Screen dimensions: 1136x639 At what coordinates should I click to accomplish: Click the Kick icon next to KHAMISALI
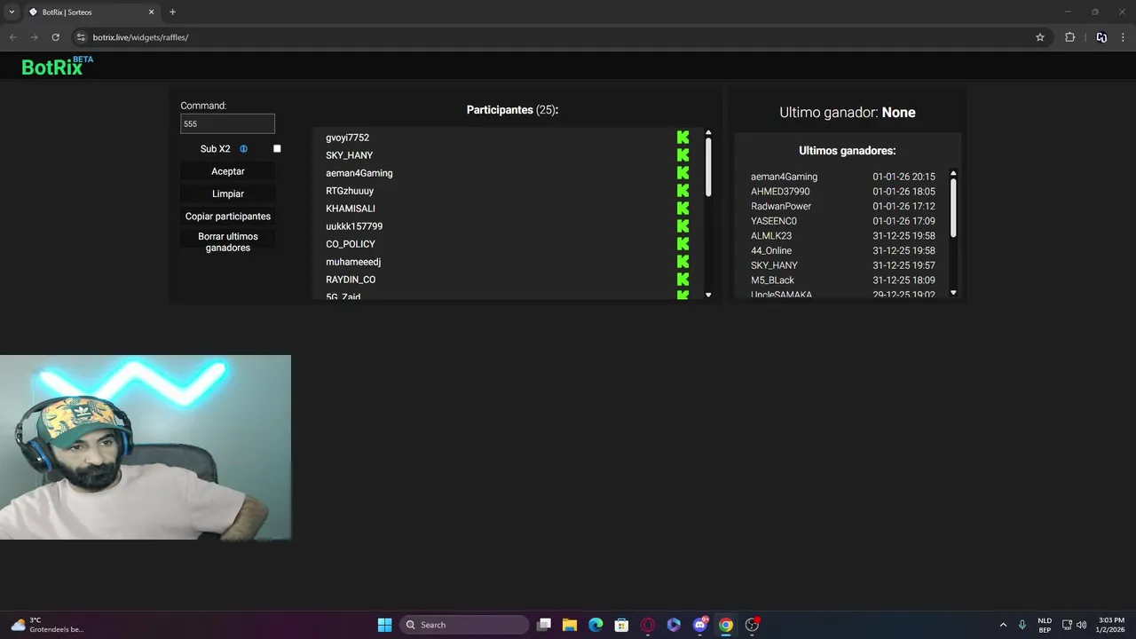tap(682, 209)
